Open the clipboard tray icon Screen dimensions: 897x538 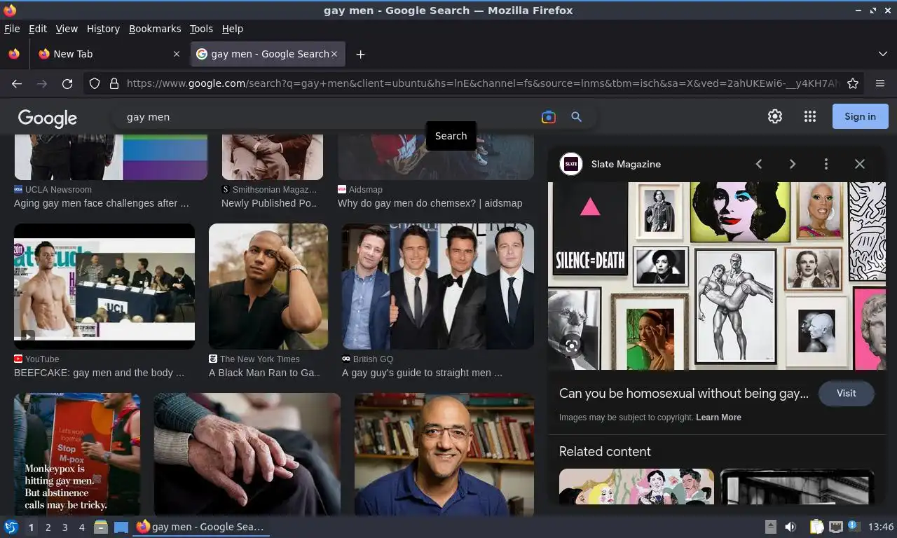pos(816,527)
